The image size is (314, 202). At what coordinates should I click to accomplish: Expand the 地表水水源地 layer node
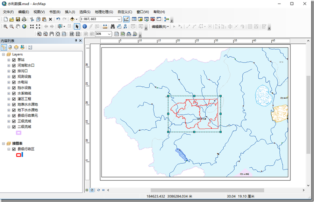(9, 104)
